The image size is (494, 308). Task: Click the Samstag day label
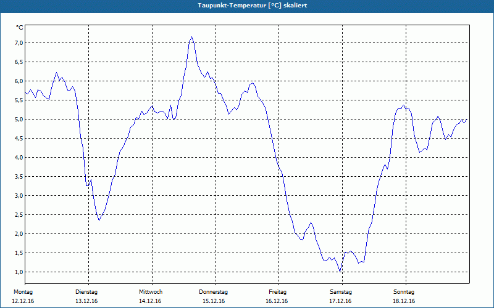pos(341,292)
